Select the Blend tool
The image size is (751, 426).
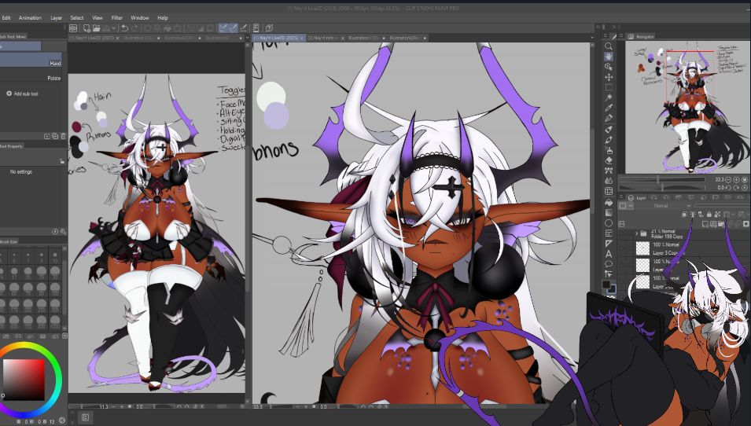point(609,181)
